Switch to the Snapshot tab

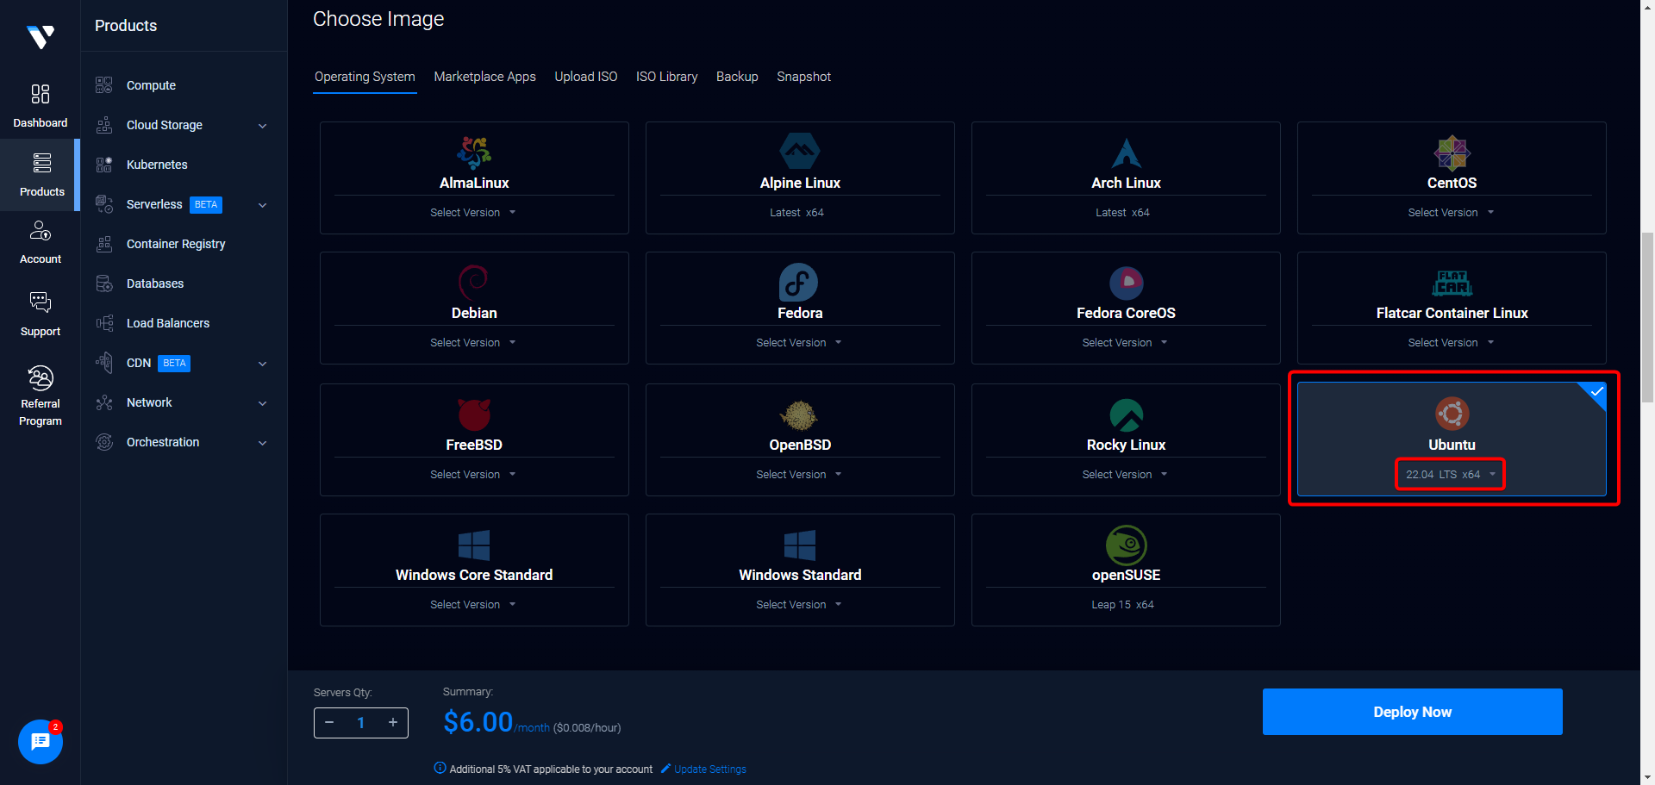coord(803,77)
